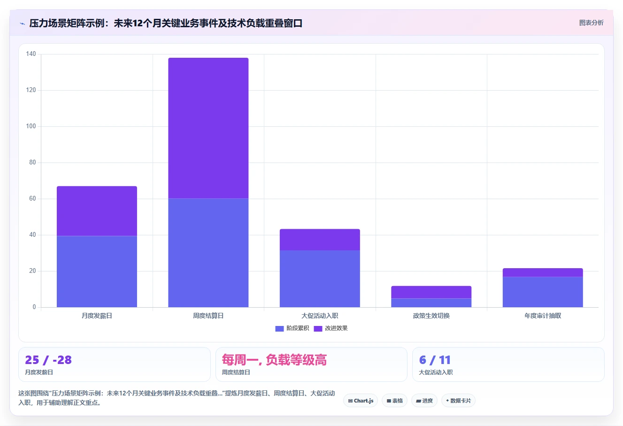Click the blue segment of the 年度审计抽取 bar
This screenshot has height=426, width=623.
[x=543, y=292]
